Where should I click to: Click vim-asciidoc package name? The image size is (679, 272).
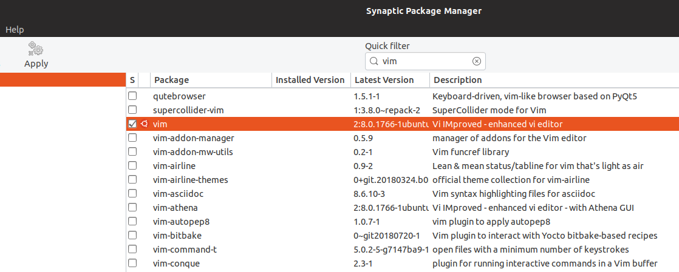(x=178, y=194)
